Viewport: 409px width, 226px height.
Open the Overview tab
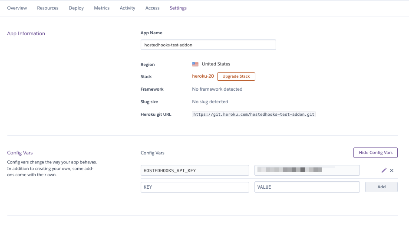pyautogui.click(x=17, y=8)
